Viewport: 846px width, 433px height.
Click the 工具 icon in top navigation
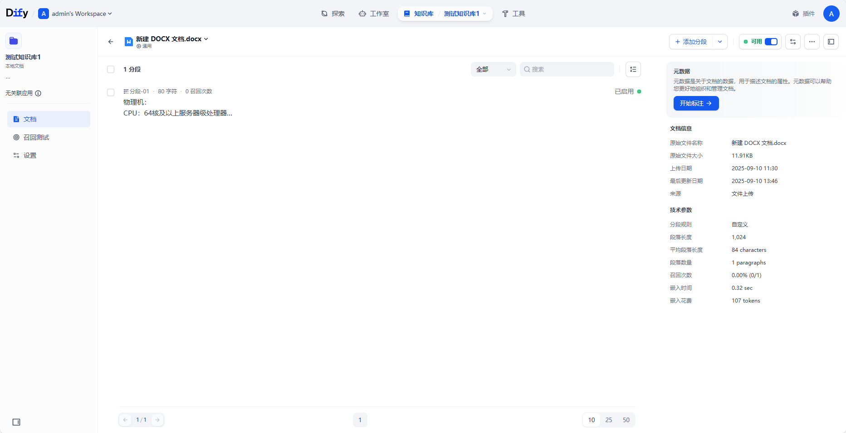click(x=505, y=14)
